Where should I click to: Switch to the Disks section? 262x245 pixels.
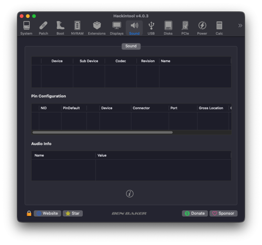(168, 28)
